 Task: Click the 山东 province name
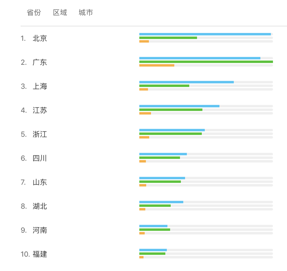pyautogui.click(x=40, y=182)
